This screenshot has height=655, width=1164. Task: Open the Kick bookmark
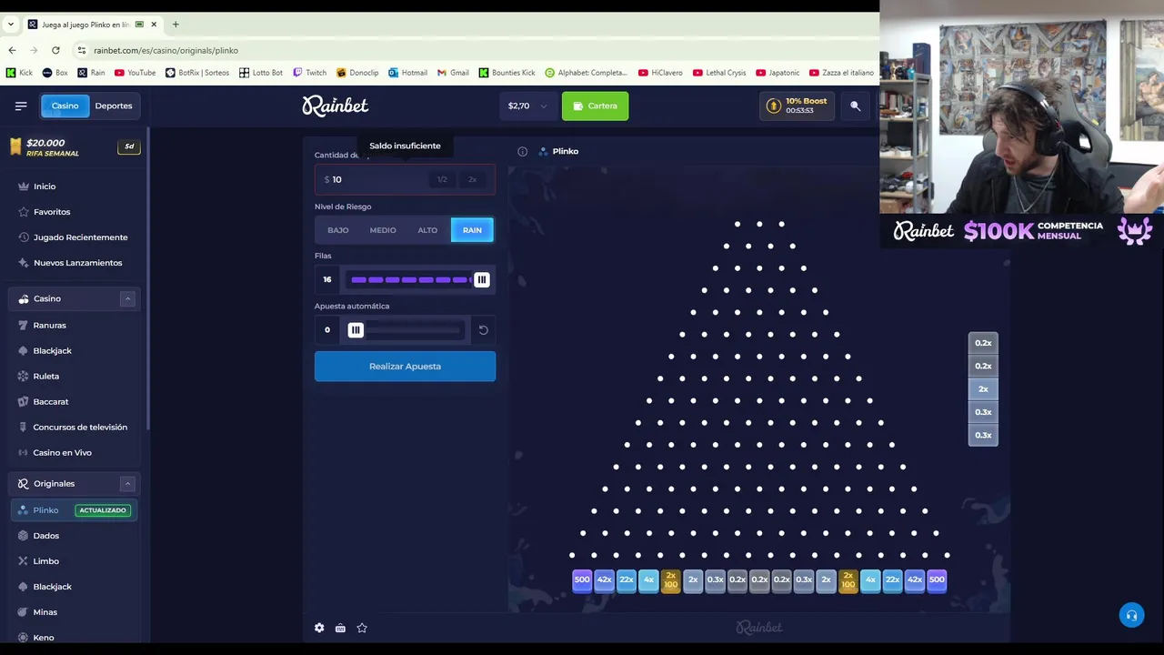point(19,73)
